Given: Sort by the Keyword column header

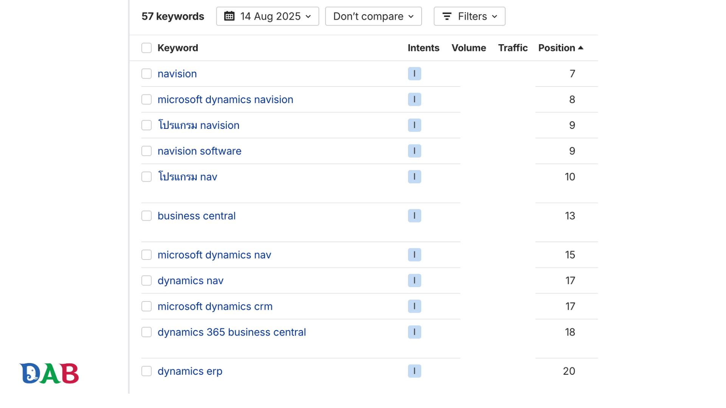Looking at the screenshot, I should pos(178,48).
